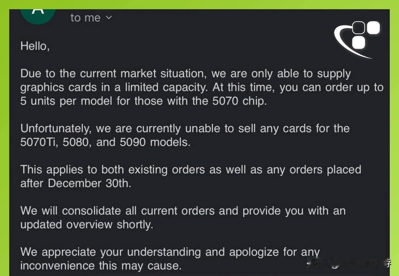Click the white logo with three squares
Image resolution: width=399 pixels, height=276 pixels.
[357, 39]
